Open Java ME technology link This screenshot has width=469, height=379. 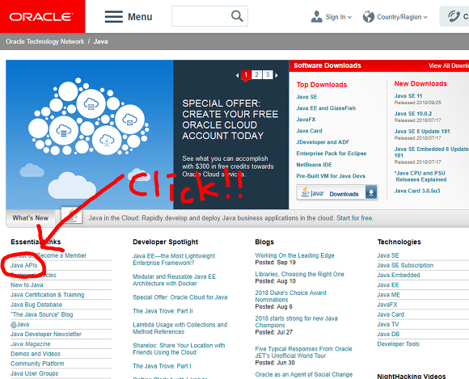tap(388, 295)
